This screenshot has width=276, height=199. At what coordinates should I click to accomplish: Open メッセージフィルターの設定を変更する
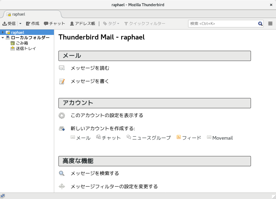[x=114, y=186]
